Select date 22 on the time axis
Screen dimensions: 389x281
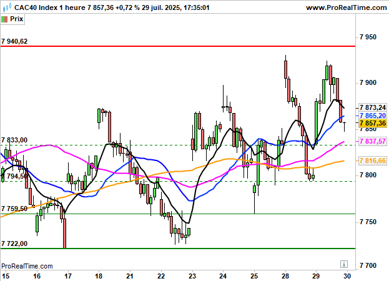161,276
